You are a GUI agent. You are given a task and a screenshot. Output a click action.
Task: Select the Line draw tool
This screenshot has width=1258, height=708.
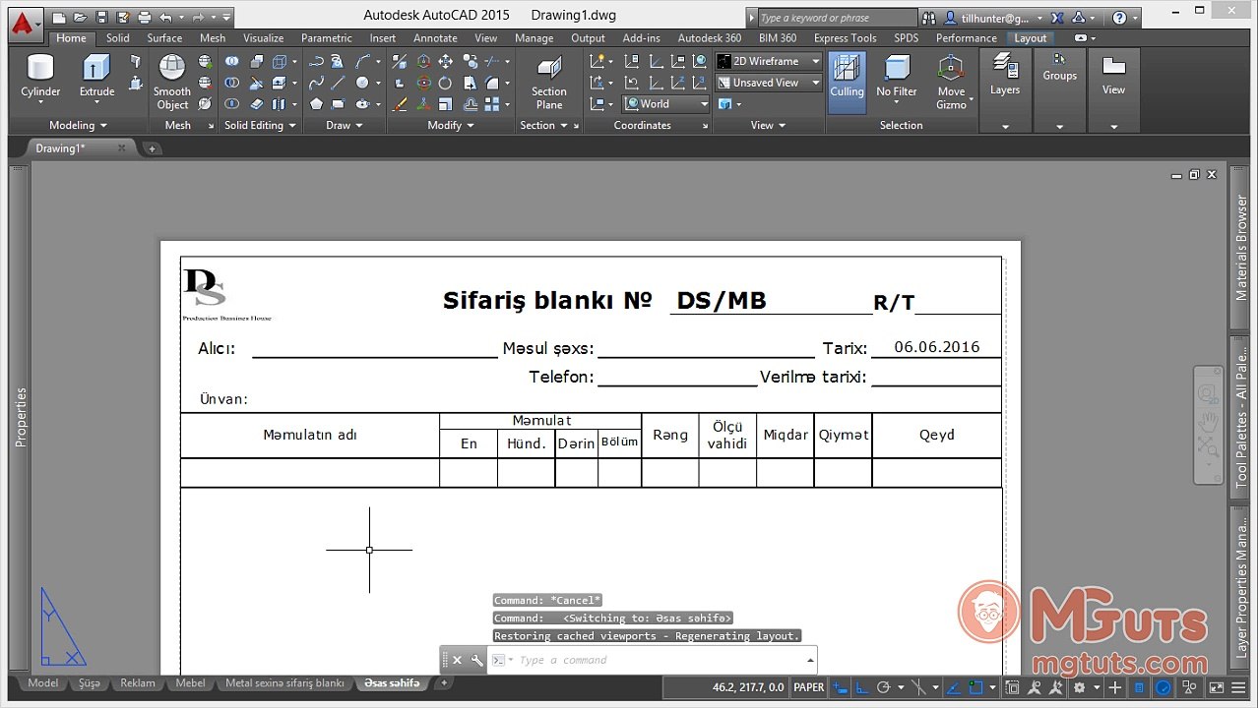[x=338, y=83]
